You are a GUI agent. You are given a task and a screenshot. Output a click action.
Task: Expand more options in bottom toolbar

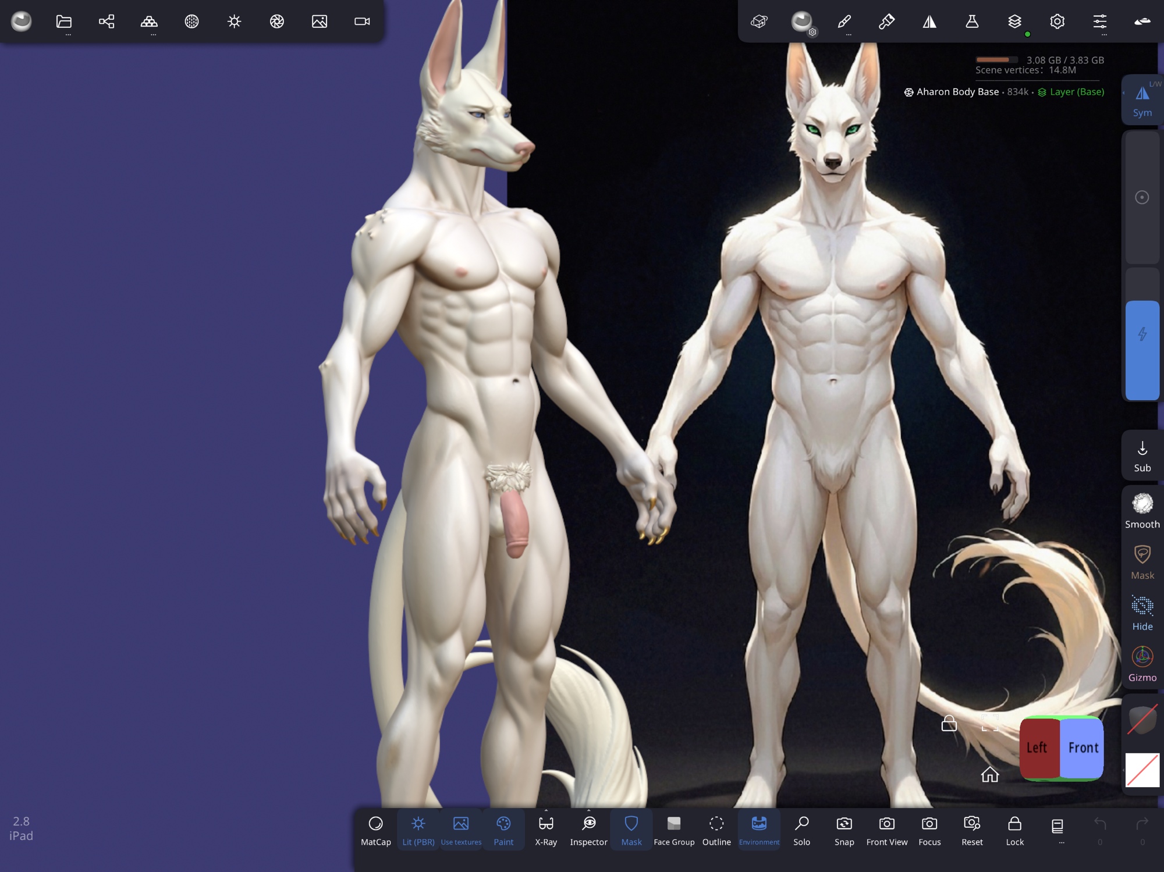click(x=1057, y=830)
